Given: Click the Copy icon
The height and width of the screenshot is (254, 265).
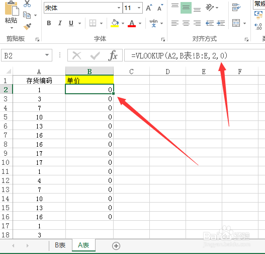Looking at the screenshot, I should click(x=27, y=15).
